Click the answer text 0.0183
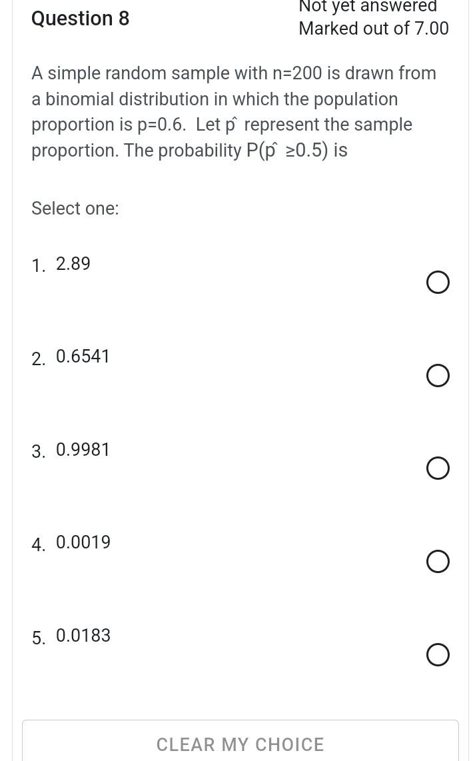Image resolution: width=473 pixels, height=761 pixels. 83,636
